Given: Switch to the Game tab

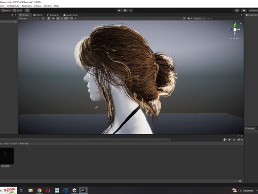Looking at the screenshot, I should [x=38, y=15].
